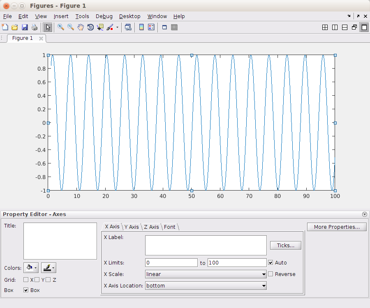Image resolution: width=370 pixels, height=308 pixels.
Task: Enable the X grid checkbox
Action: pyautogui.click(x=26, y=280)
